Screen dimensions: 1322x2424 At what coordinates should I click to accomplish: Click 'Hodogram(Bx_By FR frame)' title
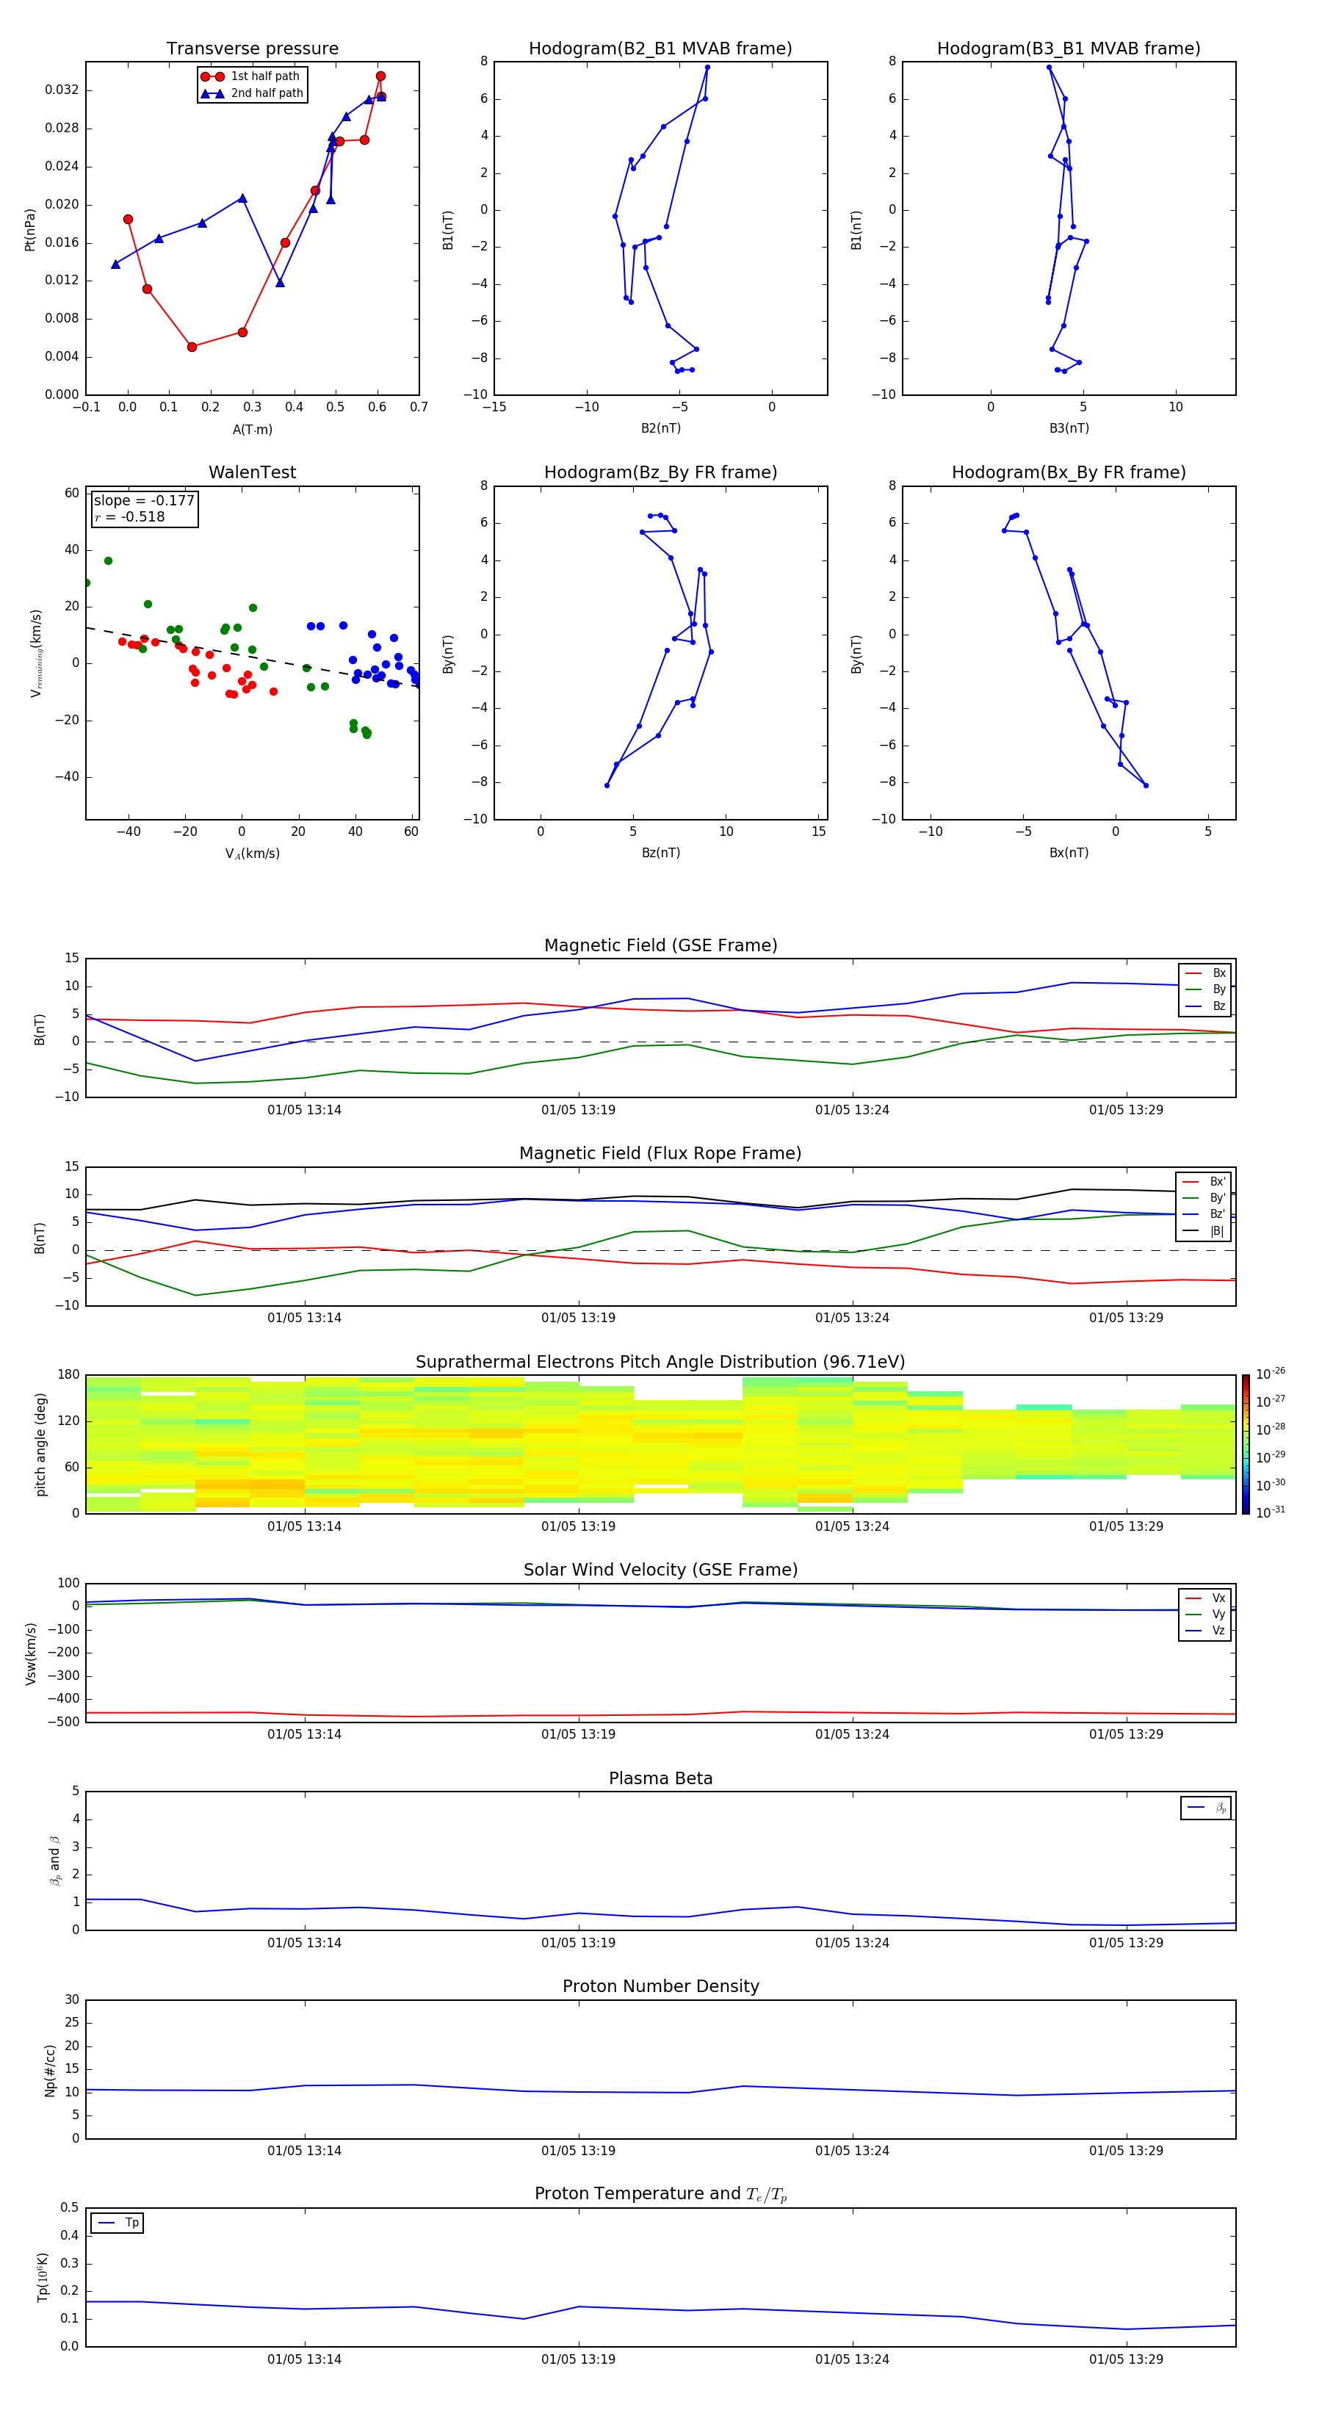(x=1069, y=472)
